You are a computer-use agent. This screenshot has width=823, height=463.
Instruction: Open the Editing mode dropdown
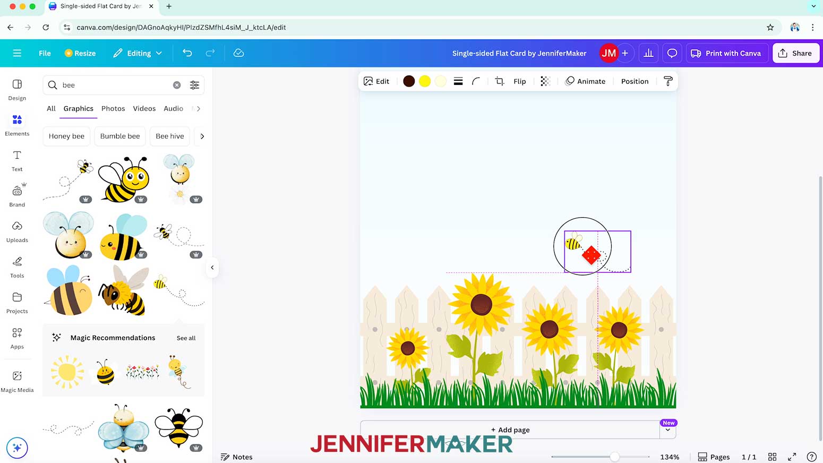[138, 53]
